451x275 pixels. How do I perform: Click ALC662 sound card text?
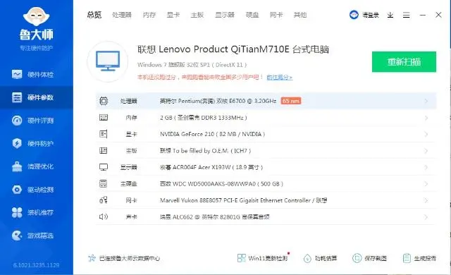pos(214,217)
